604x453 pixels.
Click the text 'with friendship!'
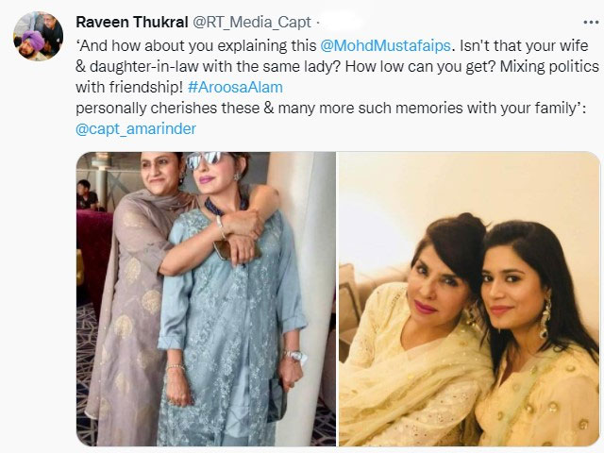(x=129, y=87)
